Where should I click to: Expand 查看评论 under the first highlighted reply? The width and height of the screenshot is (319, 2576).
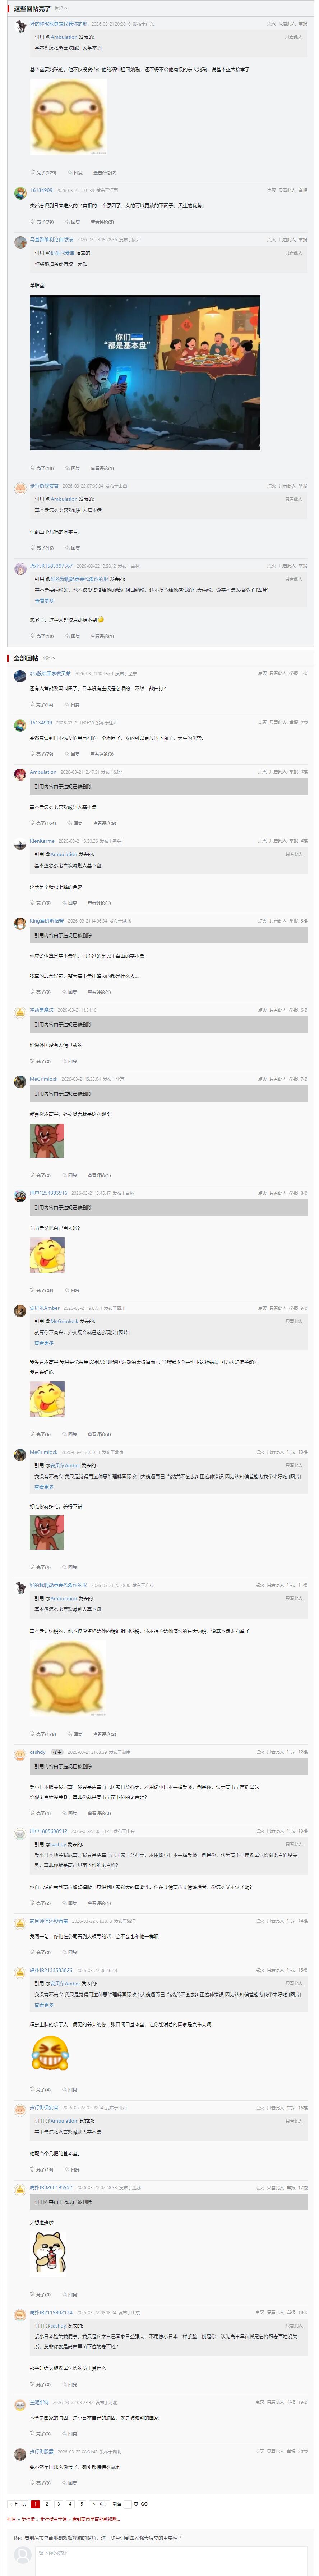click(x=104, y=173)
